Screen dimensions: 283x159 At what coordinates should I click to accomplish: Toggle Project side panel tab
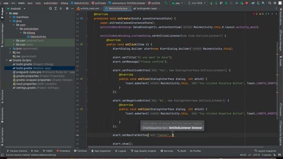click(x=2, y=13)
